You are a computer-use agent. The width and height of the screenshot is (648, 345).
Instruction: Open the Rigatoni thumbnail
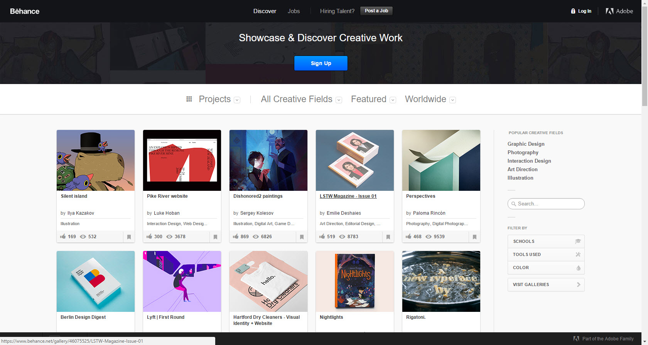[x=441, y=281]
